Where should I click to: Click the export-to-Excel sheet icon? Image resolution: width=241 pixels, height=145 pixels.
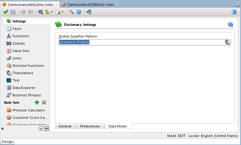58,12
